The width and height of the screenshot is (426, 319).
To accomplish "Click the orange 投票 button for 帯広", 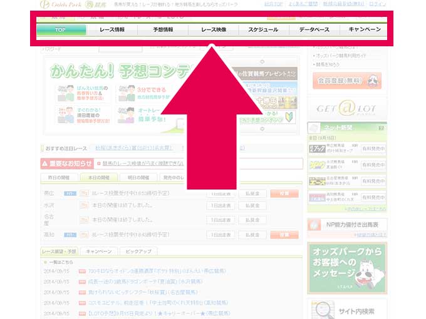I will pos(284,193).
